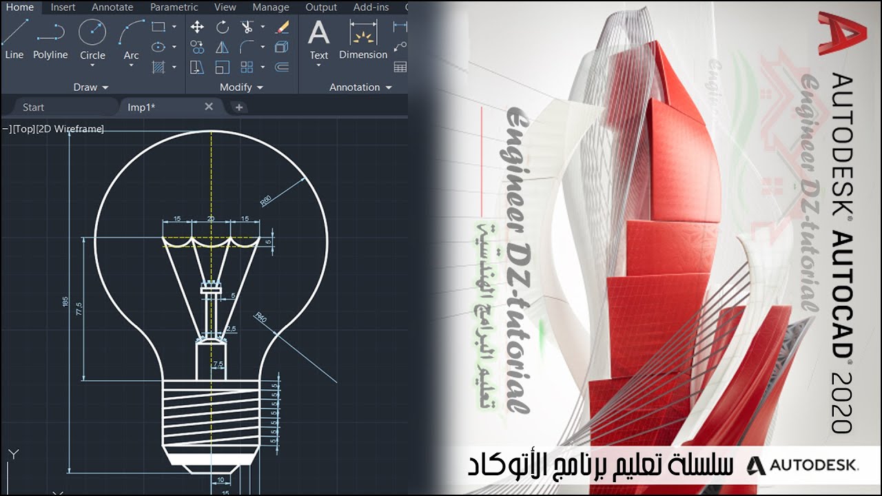Open the Output ribbon tab
Screen dimensions: 882x496
[321, 8]
